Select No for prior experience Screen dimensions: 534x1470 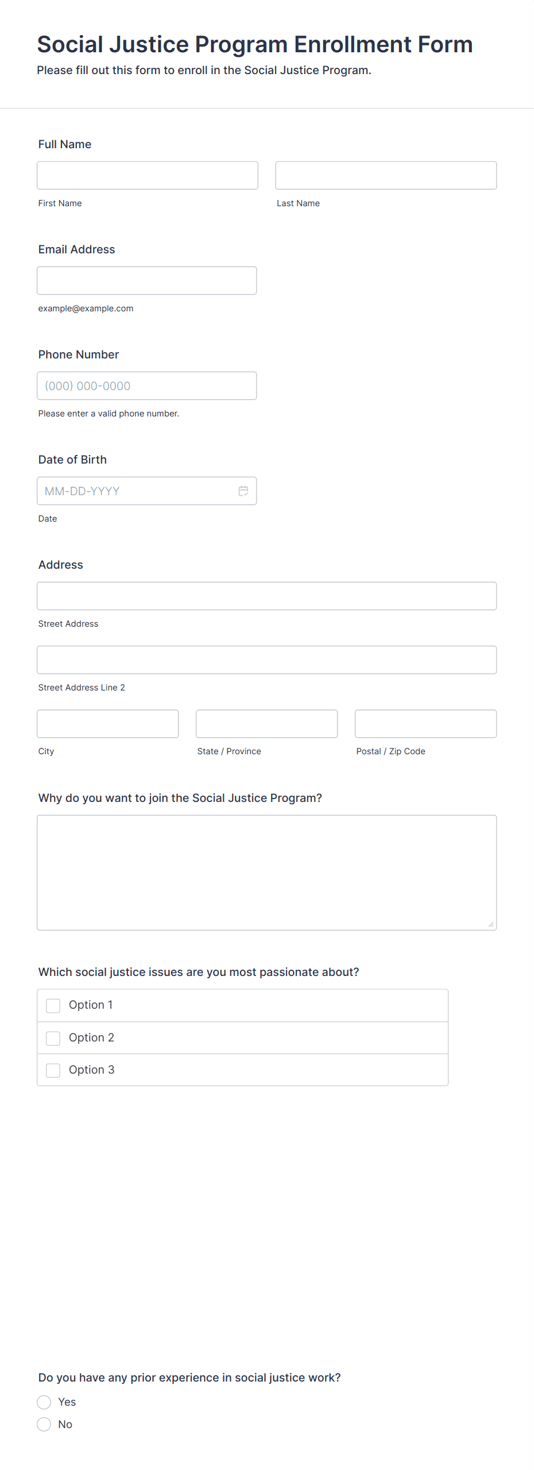44,1424
